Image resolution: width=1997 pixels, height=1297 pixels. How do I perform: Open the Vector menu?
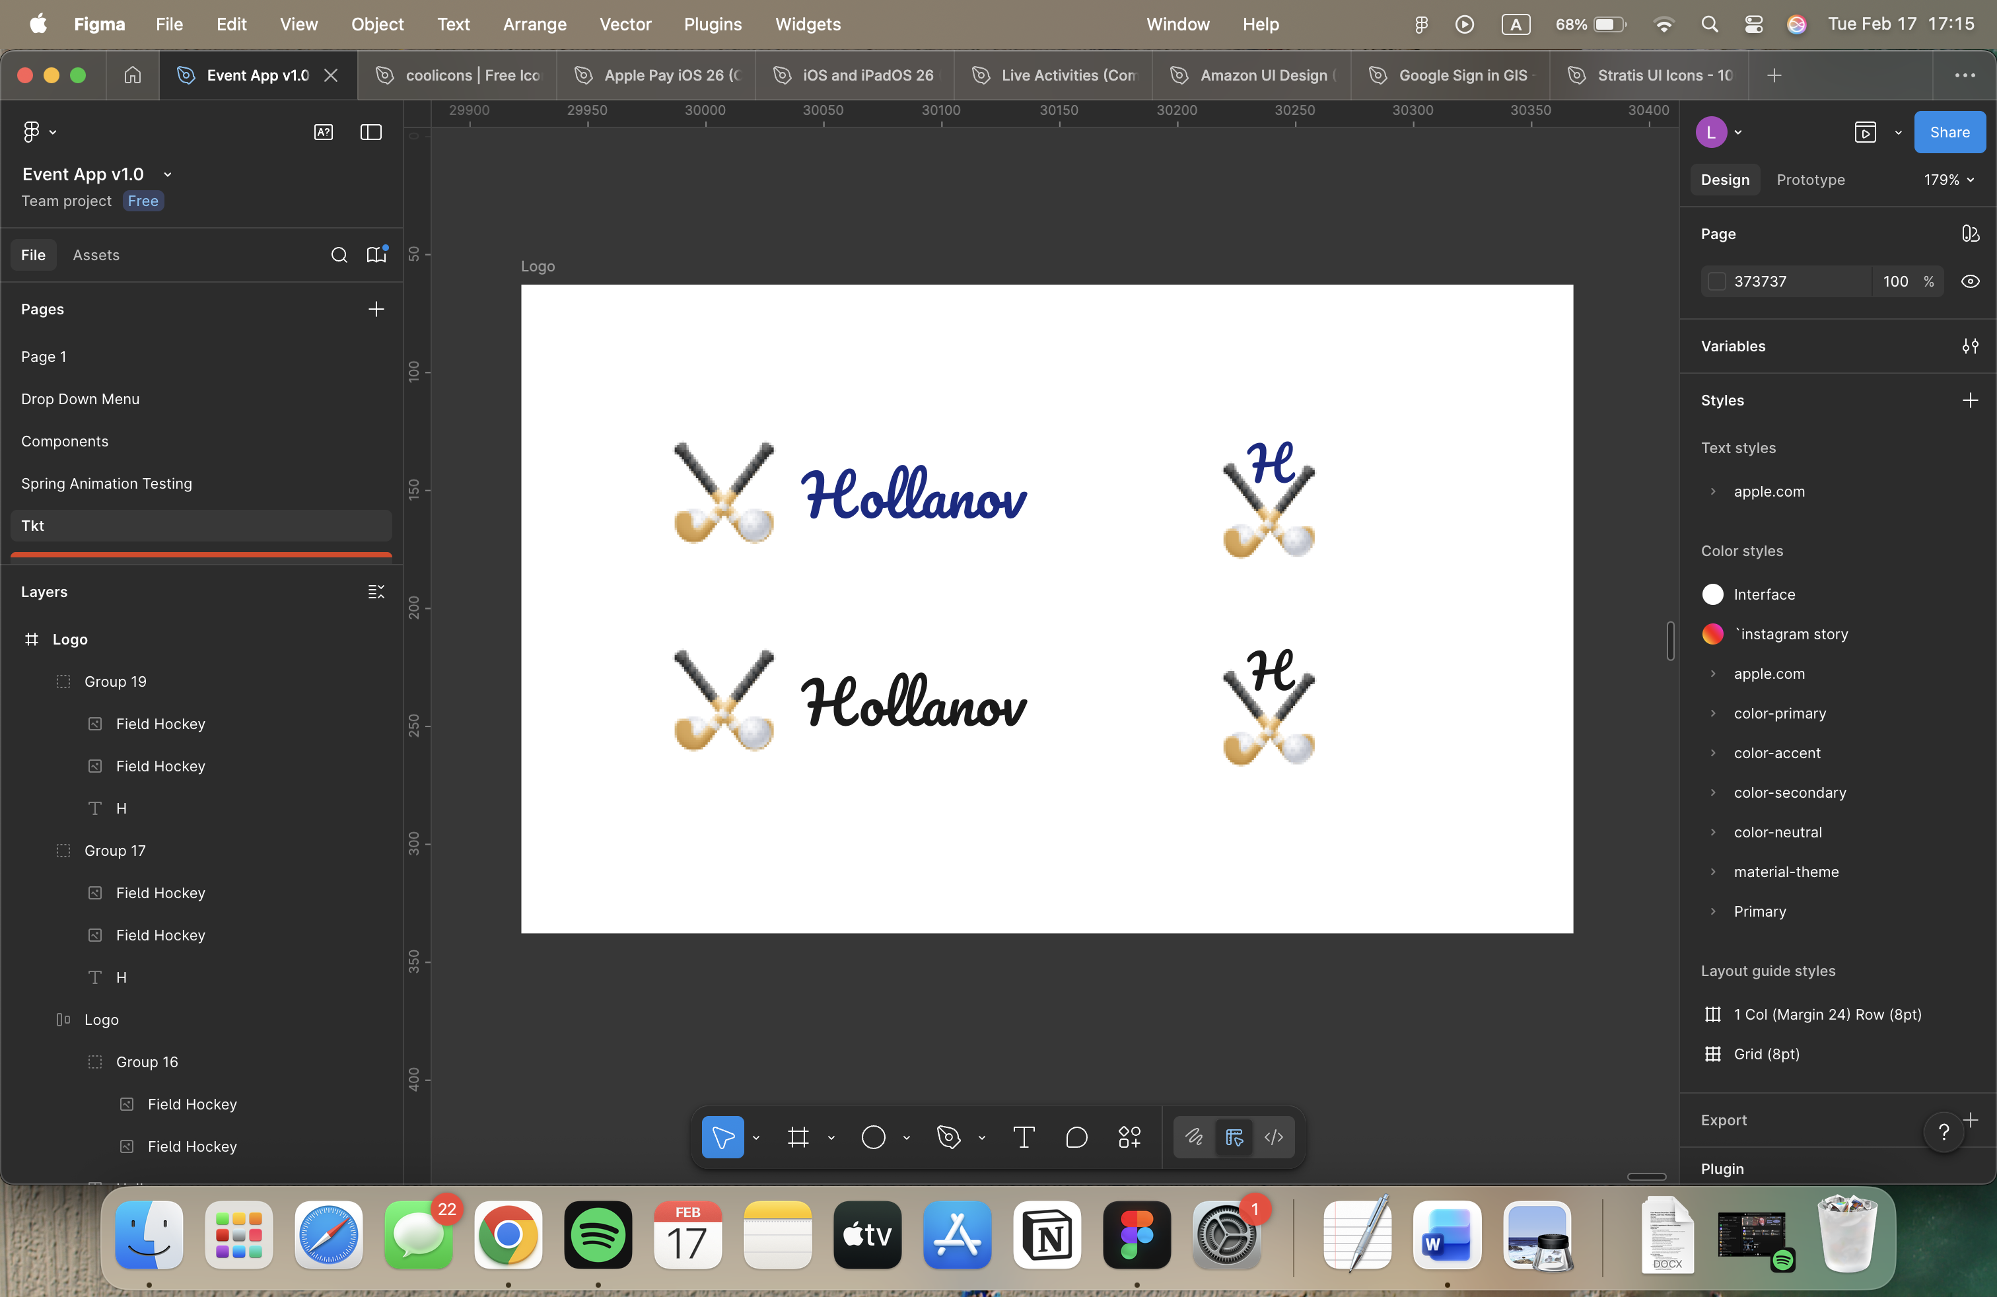coord(625,24)
